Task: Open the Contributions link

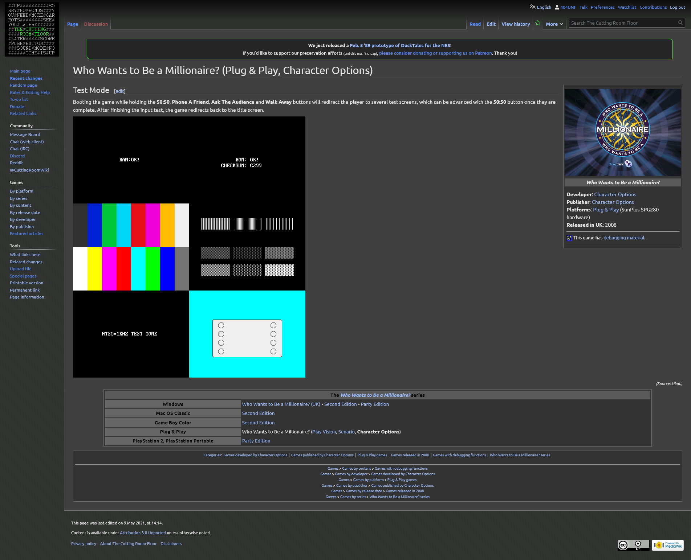Action: coord(653,7)
